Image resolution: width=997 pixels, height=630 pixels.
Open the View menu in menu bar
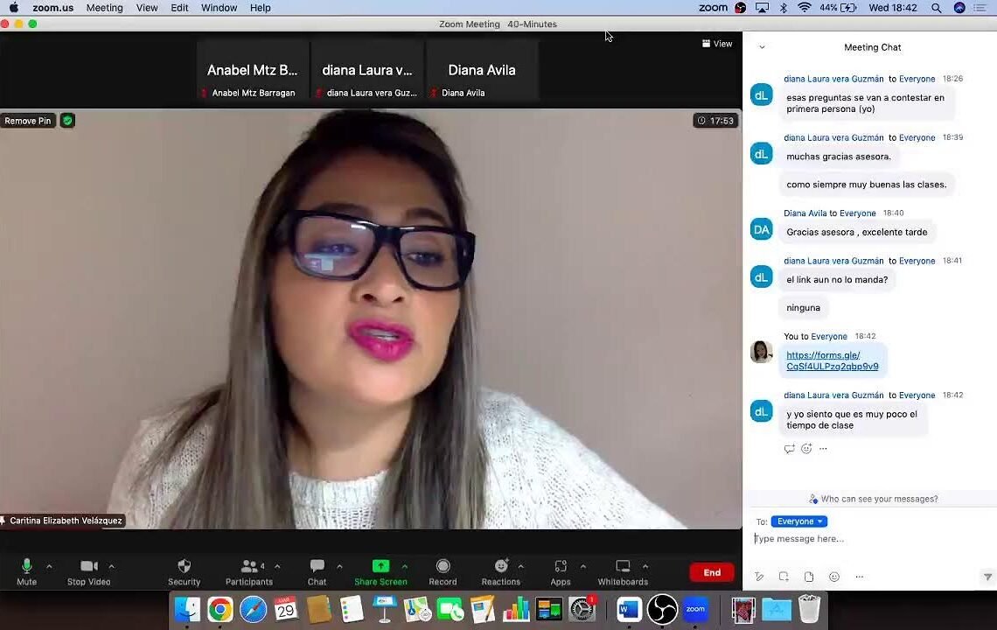(147, 8)
